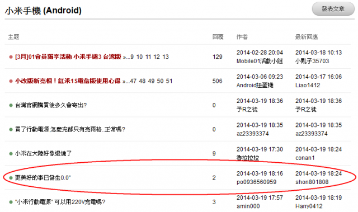This screenshot has height=212, width=358.
Task: Open thread 台灣官網購買後多久會寄出?
Action: (51, 105)
